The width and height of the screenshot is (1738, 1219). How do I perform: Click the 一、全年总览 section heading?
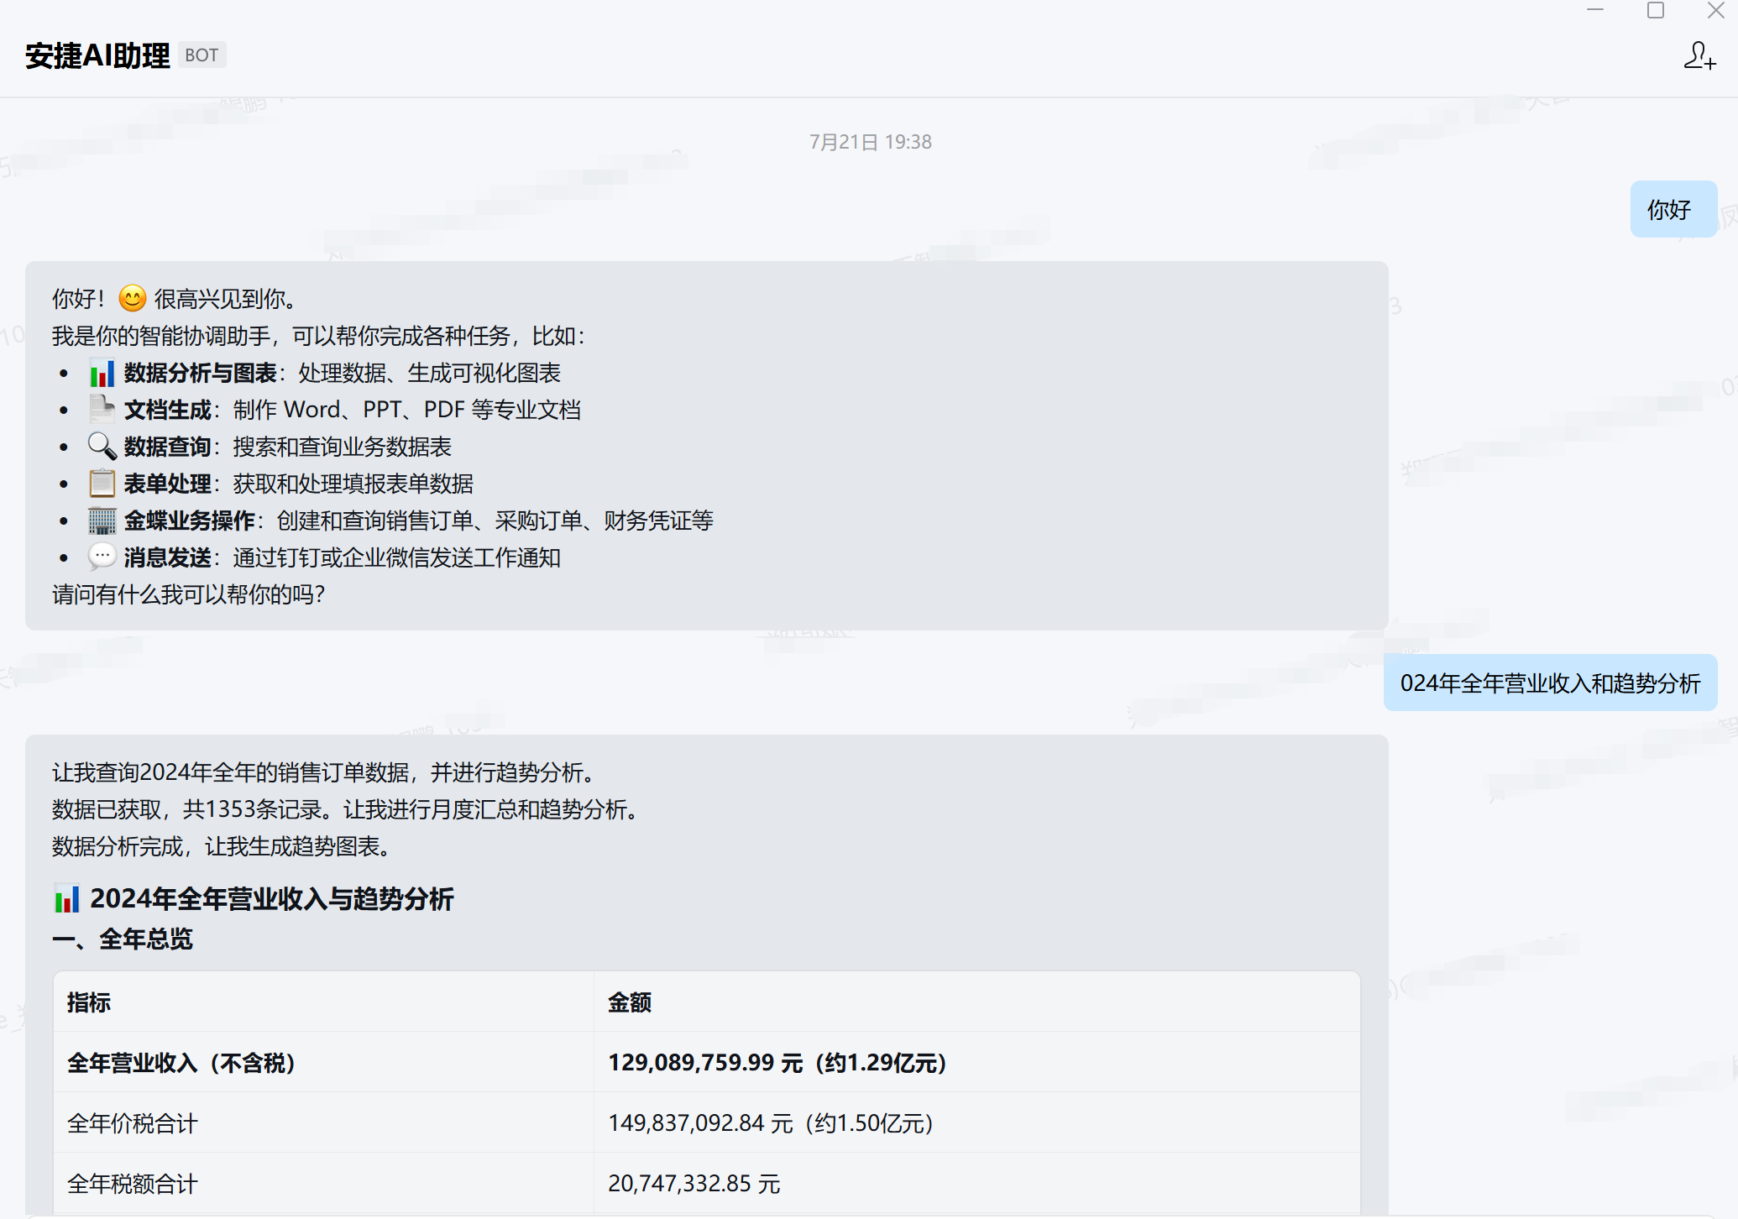(123, 939)
